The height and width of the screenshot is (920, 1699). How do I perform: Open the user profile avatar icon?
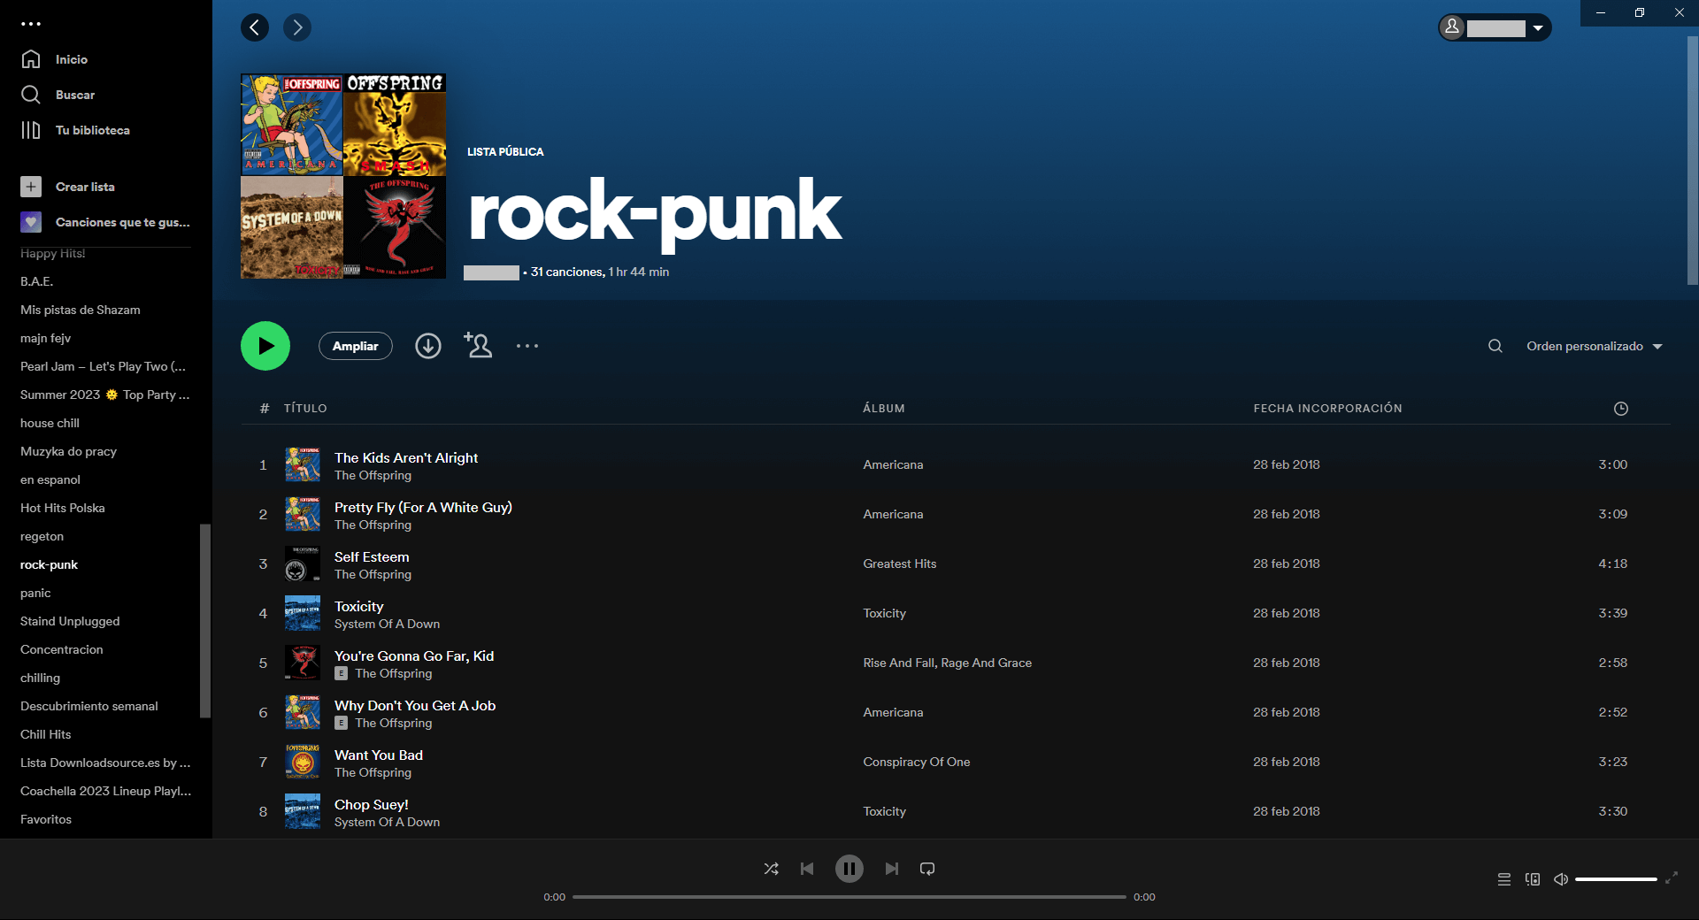tap(1452, 27)
